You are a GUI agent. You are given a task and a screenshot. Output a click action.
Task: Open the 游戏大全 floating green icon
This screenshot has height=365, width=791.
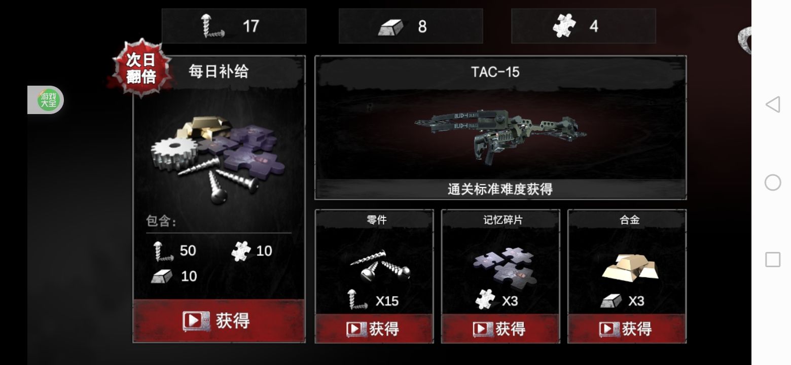pyautogui.click(x=49, y=100)
